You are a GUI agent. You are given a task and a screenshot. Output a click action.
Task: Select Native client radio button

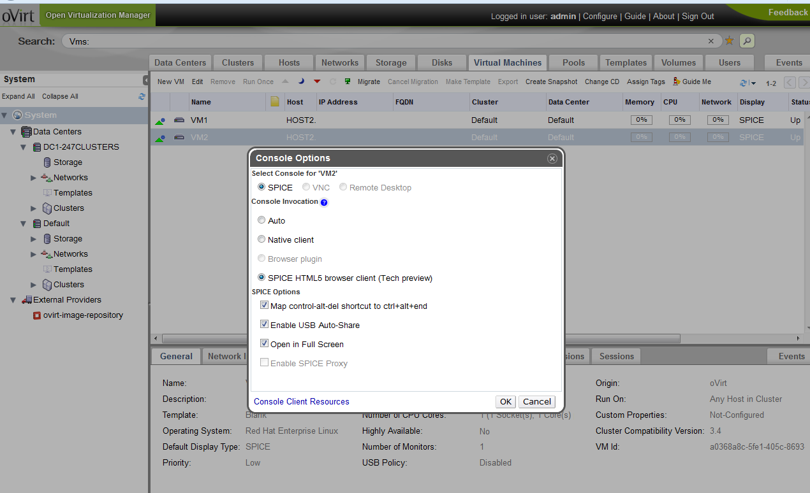261,239
